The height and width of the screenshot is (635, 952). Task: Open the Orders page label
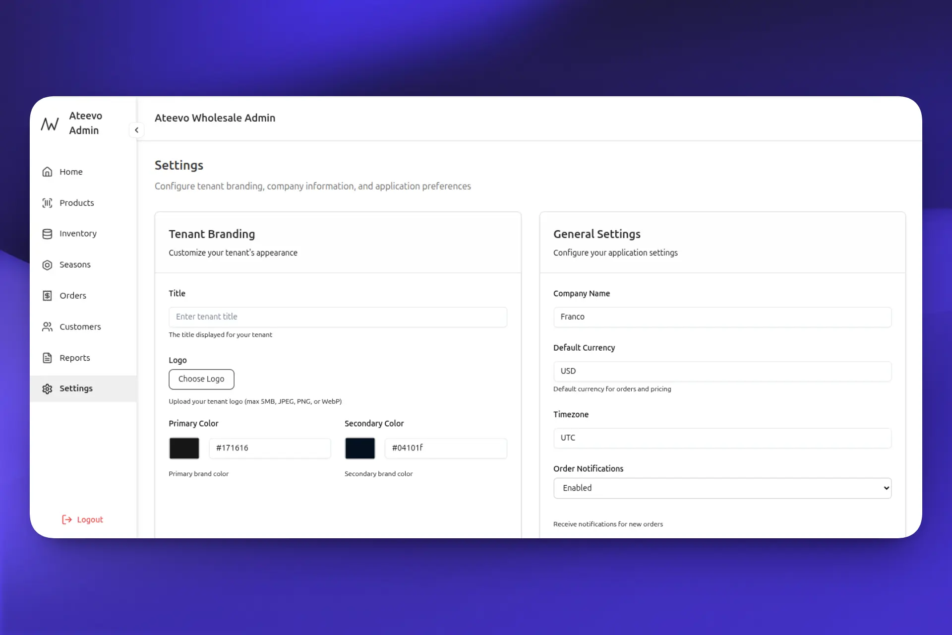coord(73,296)
